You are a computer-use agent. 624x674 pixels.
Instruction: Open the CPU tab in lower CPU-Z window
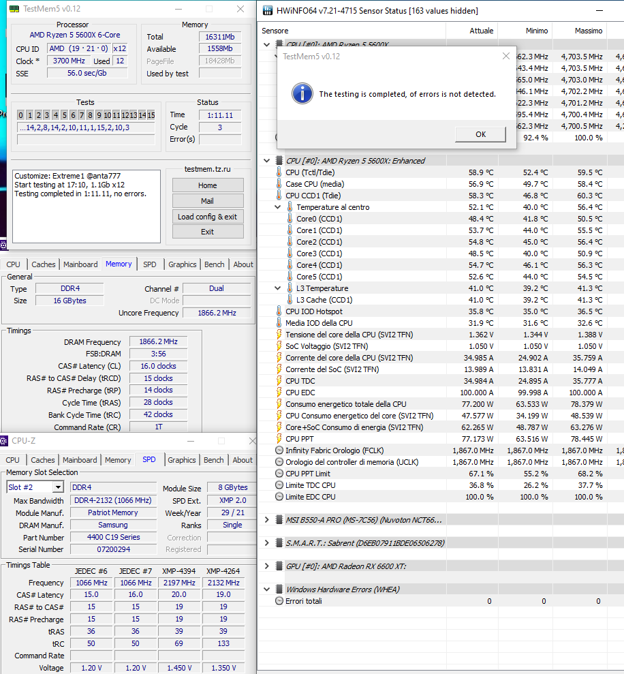[x=12, y=460]
